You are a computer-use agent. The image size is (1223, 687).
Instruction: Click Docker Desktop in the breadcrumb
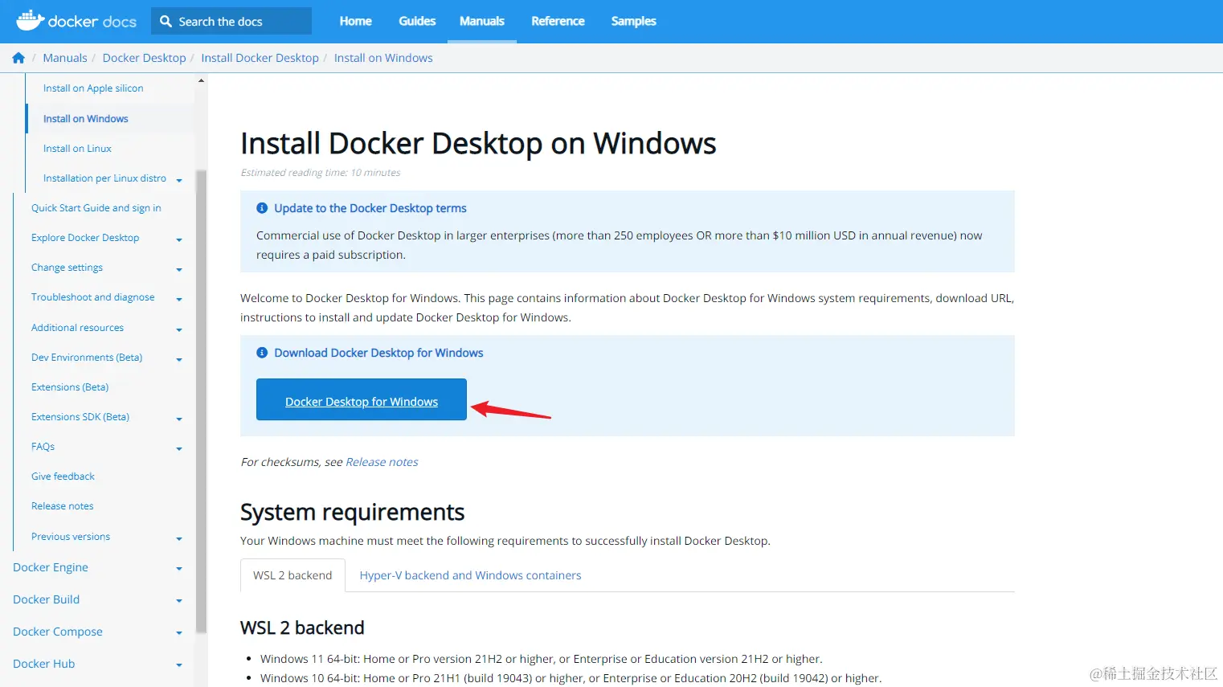click(145, 58)
